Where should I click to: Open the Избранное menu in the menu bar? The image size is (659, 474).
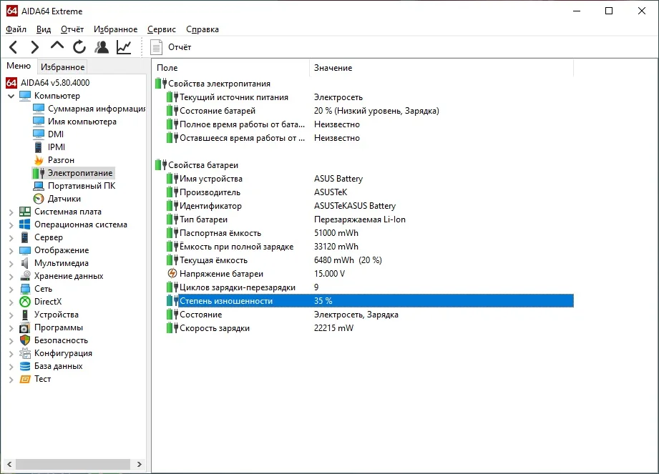[x=115, y=29]
